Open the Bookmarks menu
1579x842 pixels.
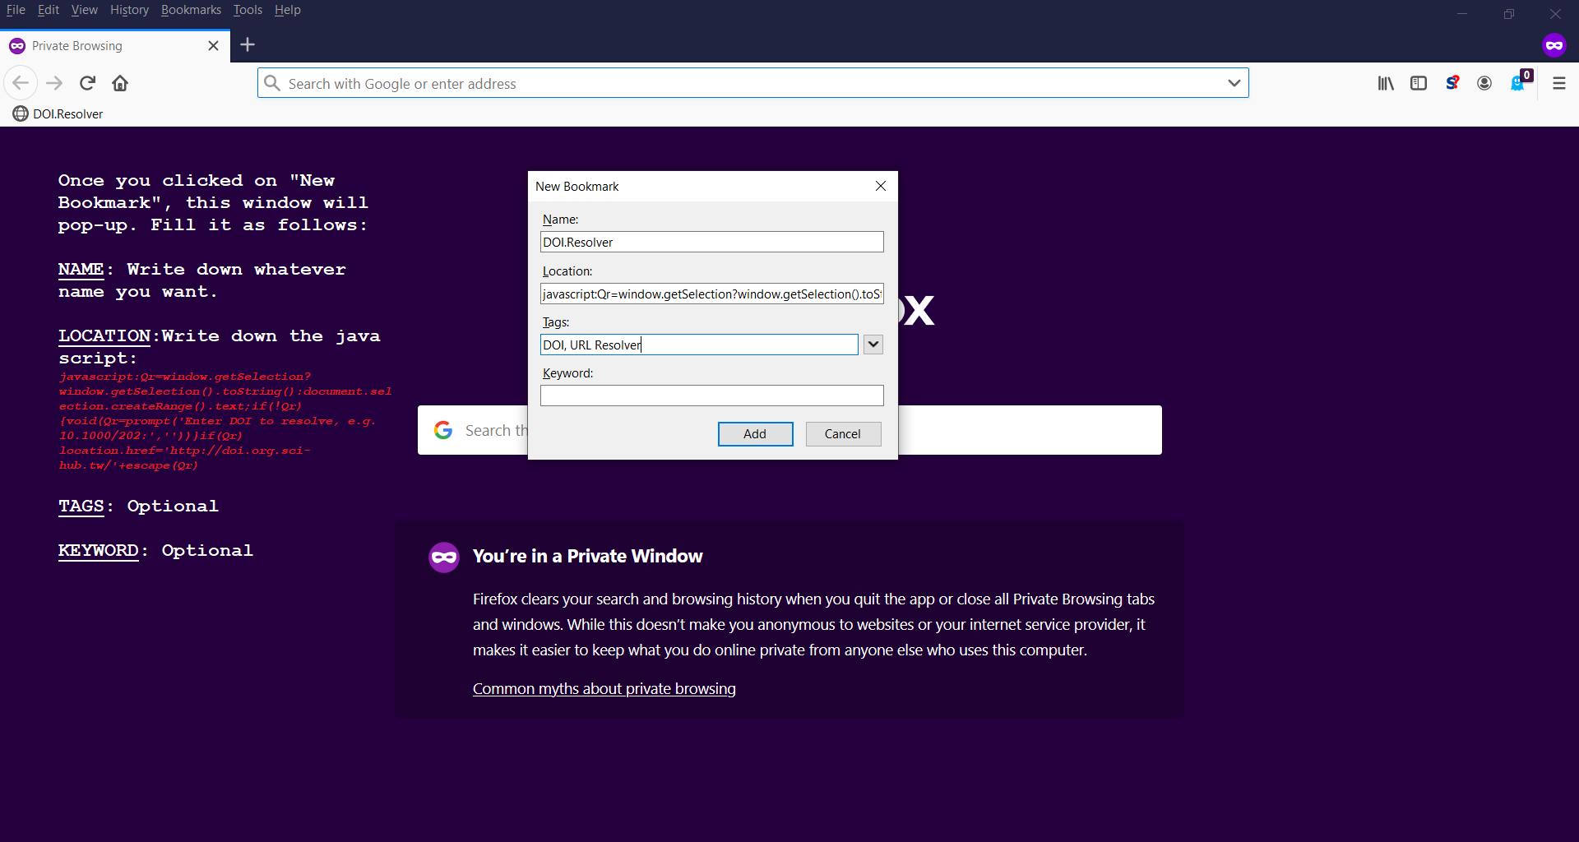point(191,10)
